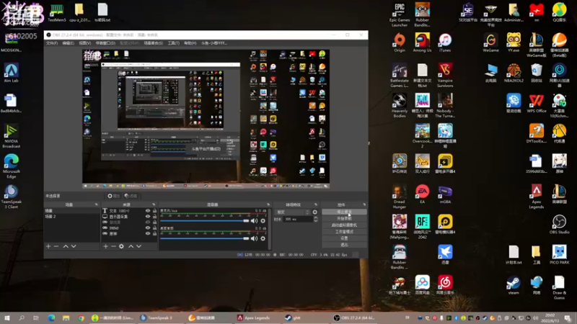
Task: Remove source with minus icon in Sources panel
Action: [x=113, y=246]
